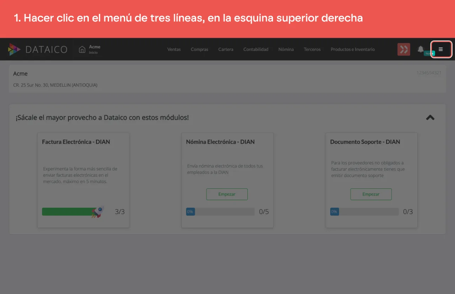The width and height of the screenshot is (455, 294).
Task: Click the Nómina Electrónica 0% progress bar
Action: coord(220,212)
